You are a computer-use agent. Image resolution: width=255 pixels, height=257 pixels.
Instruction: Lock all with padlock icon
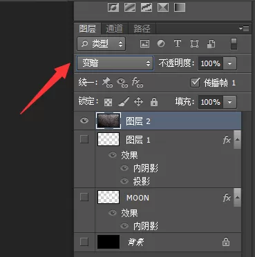coord(154,102)
